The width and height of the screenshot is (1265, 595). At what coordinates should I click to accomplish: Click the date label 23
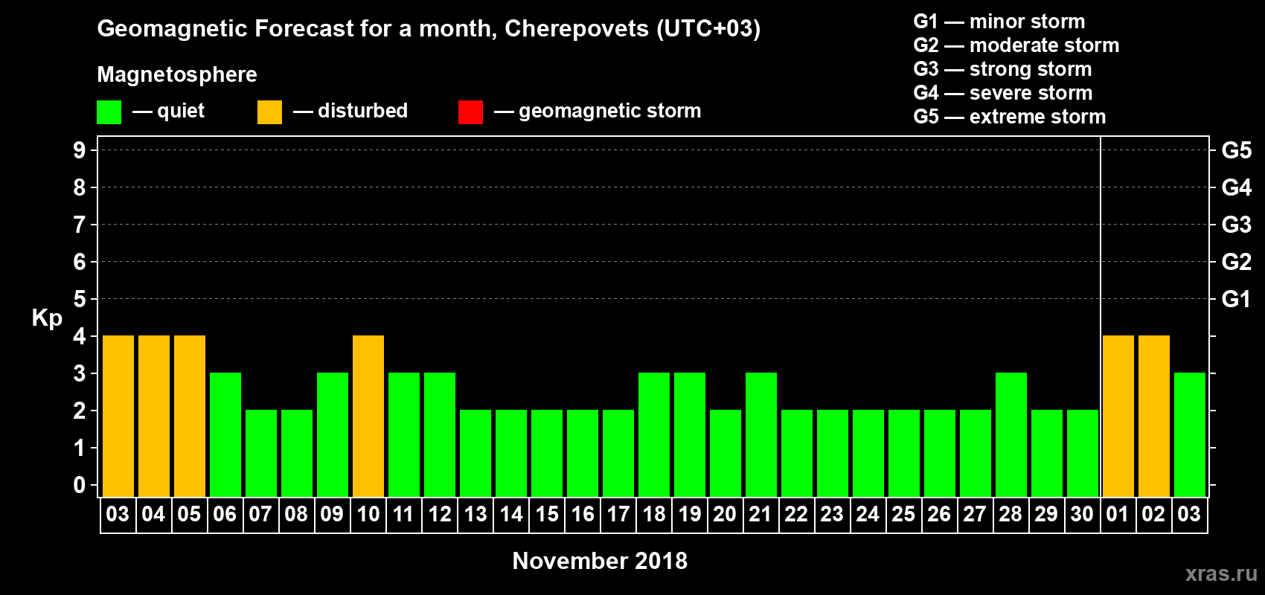pyautogui.click(x=832, y=514)
